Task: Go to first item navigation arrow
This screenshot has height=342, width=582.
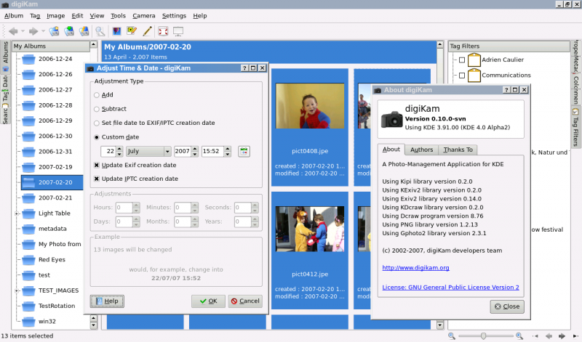Action: [535, 336]
